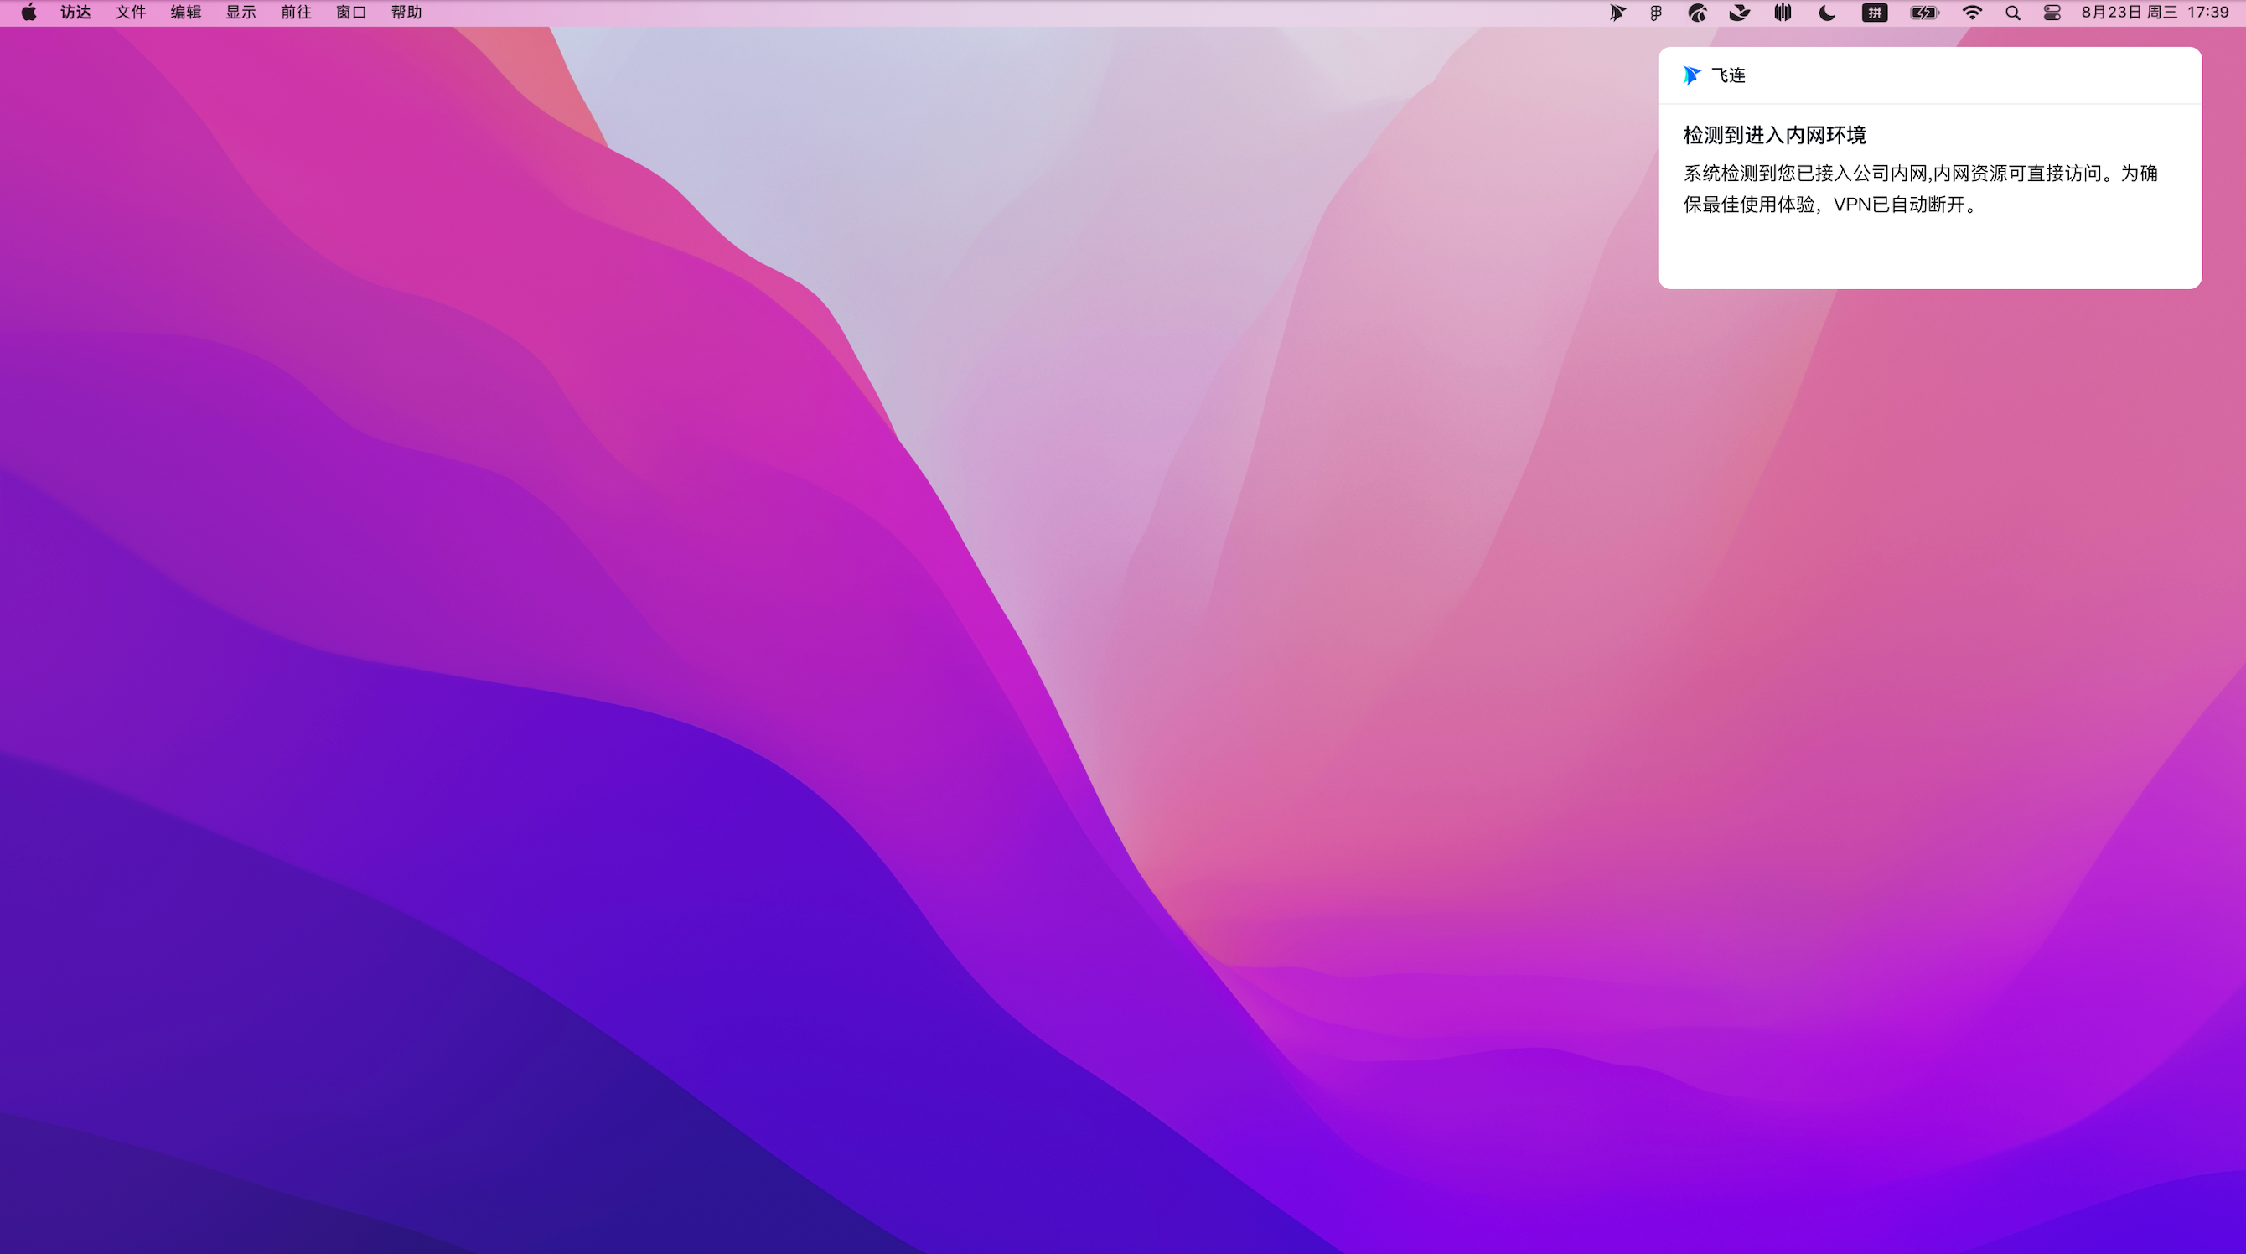Click the Feilian VPN menu bar icon
Screen dimensions: 2246x1254
(1617, 13)
